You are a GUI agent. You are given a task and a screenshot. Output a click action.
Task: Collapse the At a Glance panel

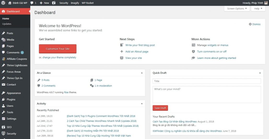click(142, 73)
